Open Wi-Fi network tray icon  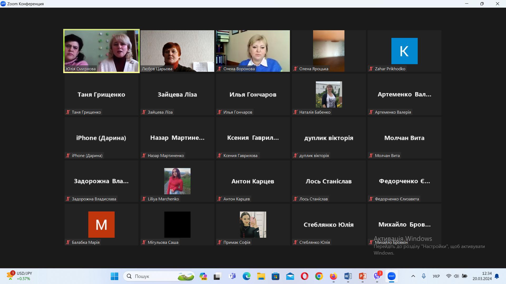[449, 276]
